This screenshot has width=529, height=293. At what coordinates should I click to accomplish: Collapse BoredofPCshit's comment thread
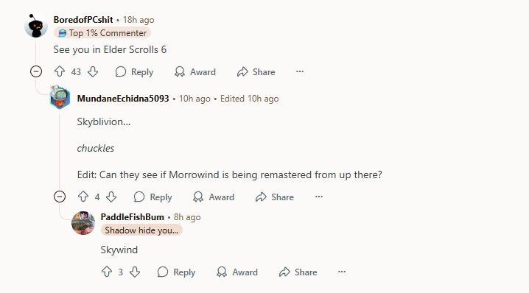click(x=36, y=71)
